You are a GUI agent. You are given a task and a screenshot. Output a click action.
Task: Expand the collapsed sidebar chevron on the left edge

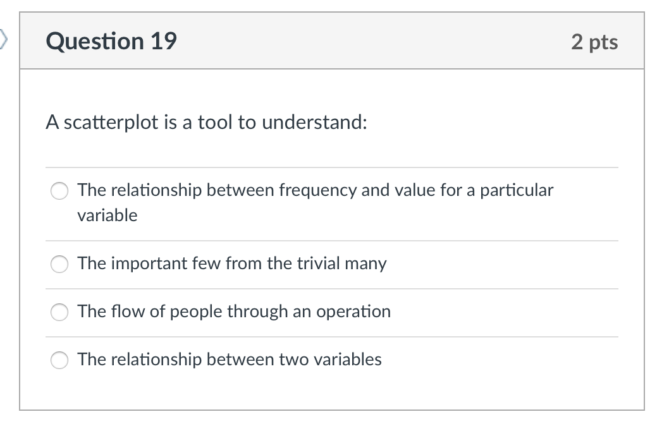pos(4,38)
